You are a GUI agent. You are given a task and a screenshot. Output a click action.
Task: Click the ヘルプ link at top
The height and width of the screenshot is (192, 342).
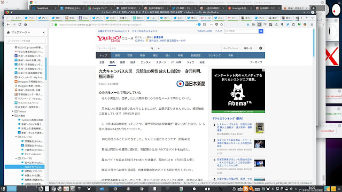coord(219,31)
